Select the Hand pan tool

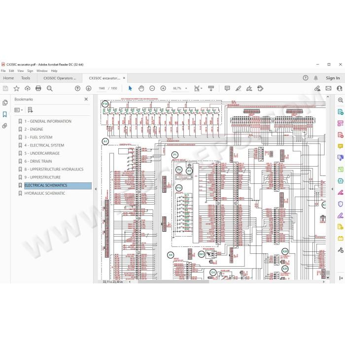click(x=141, y=88)
